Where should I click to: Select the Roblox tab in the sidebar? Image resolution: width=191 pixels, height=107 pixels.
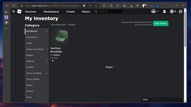[x=6, y=23]
